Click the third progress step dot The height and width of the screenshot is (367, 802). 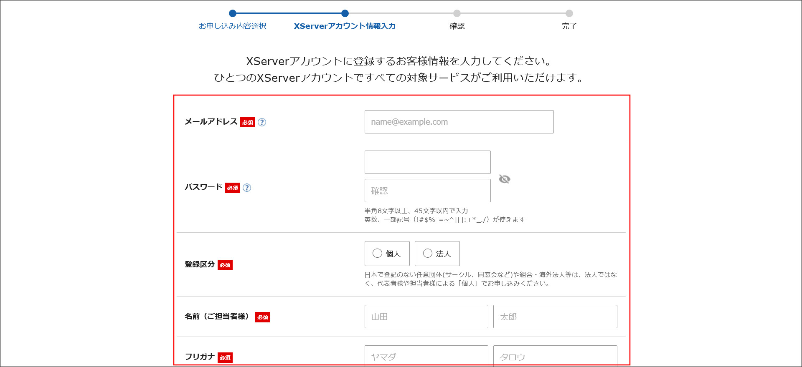(457, 13)
